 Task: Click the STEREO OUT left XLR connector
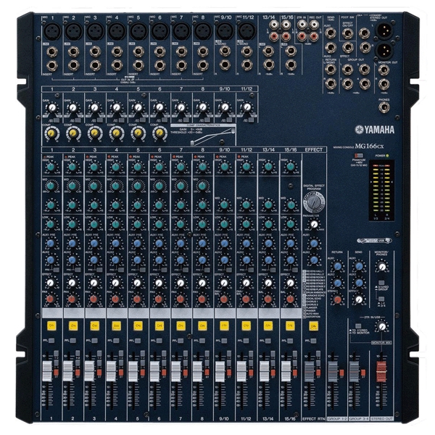pyautogui.click(x=384, y=30)
